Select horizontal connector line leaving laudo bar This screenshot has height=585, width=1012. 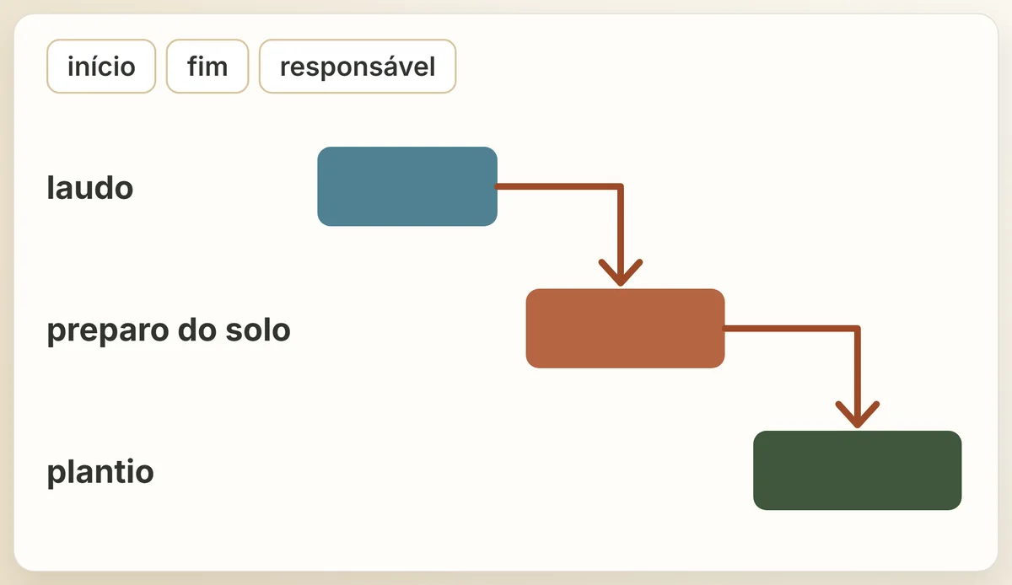pos(557,186)
